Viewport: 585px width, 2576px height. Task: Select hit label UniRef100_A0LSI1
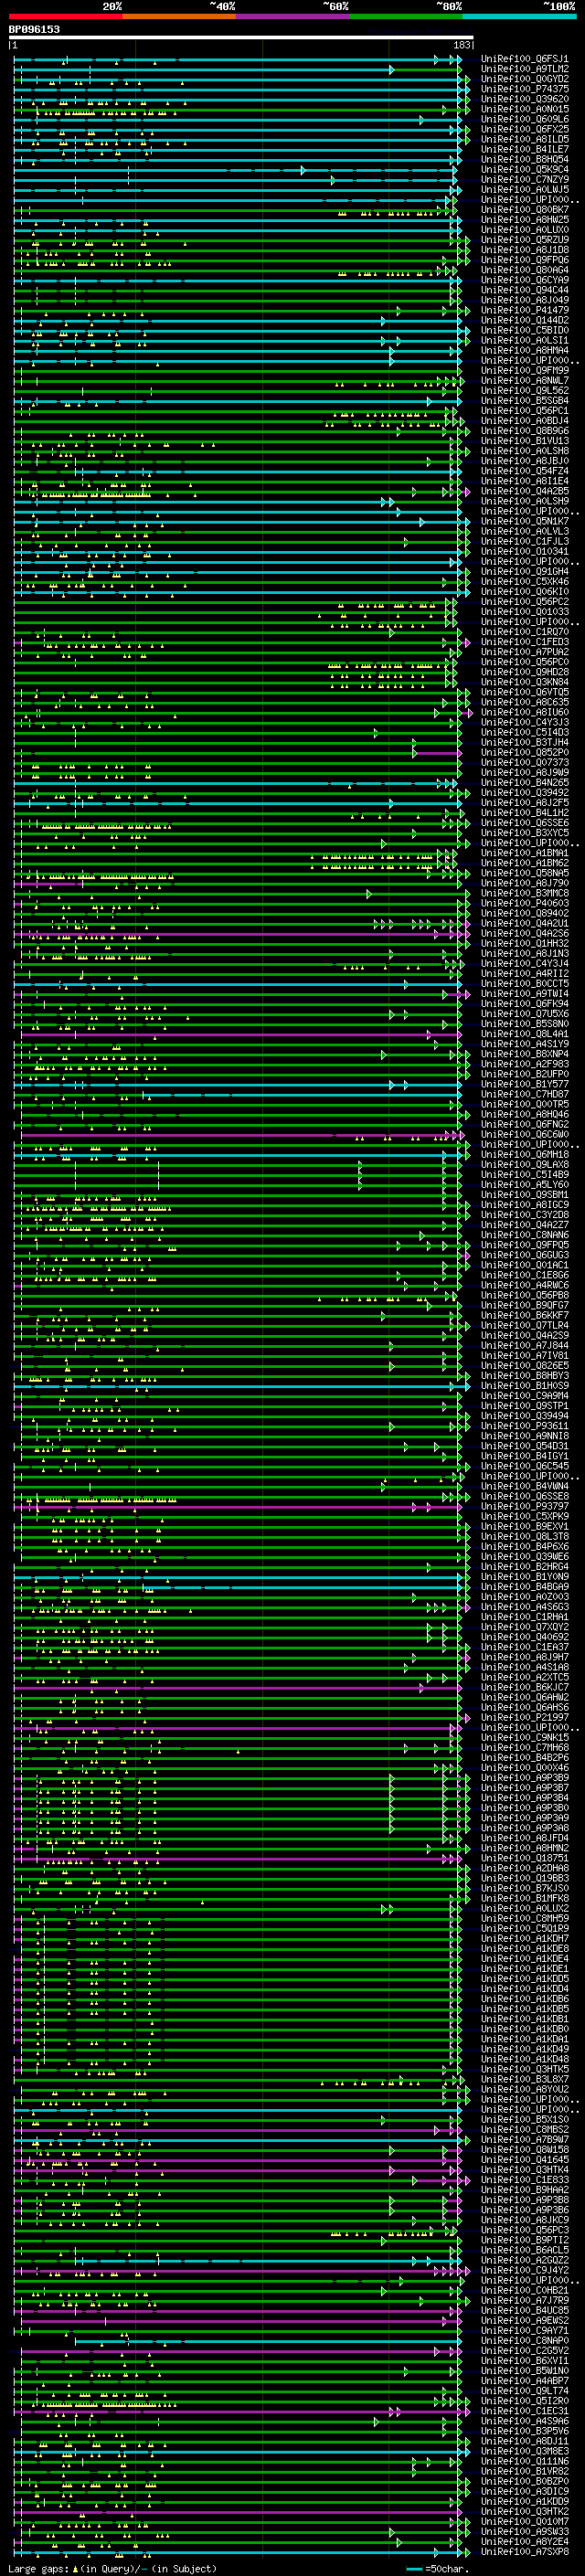525,340
